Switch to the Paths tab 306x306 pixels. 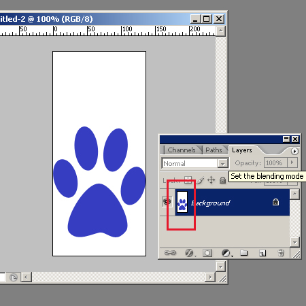[x=214, y=150]
